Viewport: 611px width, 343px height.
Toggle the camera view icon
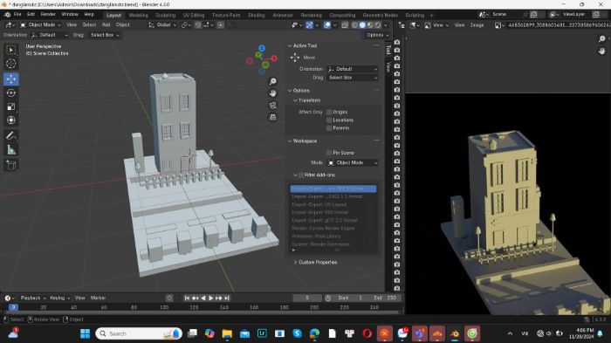[x=272, y=106]
